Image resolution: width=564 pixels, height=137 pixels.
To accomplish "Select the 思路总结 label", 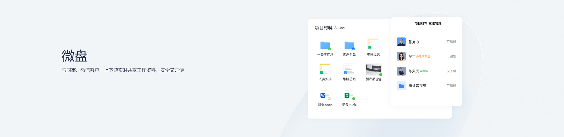I will tap(349, 79).
